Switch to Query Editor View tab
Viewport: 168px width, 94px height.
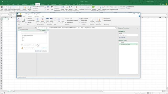(x=43, y=16)
